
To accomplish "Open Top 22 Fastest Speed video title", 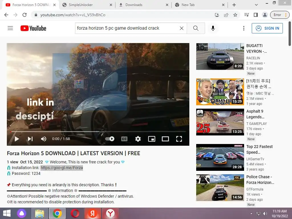I will [x=259, y=149].
